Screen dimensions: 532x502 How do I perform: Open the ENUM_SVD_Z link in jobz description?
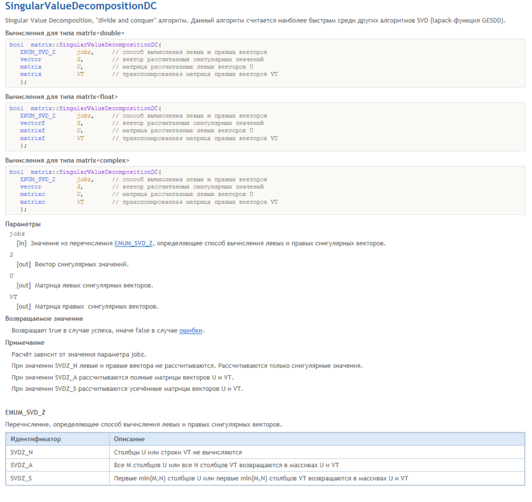point(133,243)
